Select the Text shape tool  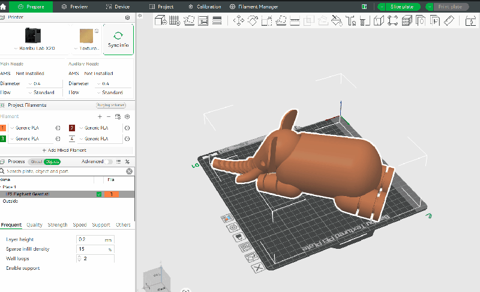(350, 21)
